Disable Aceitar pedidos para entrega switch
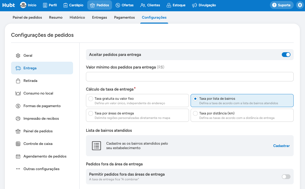This screenshot has width=305, height=189. pos(286,55)
